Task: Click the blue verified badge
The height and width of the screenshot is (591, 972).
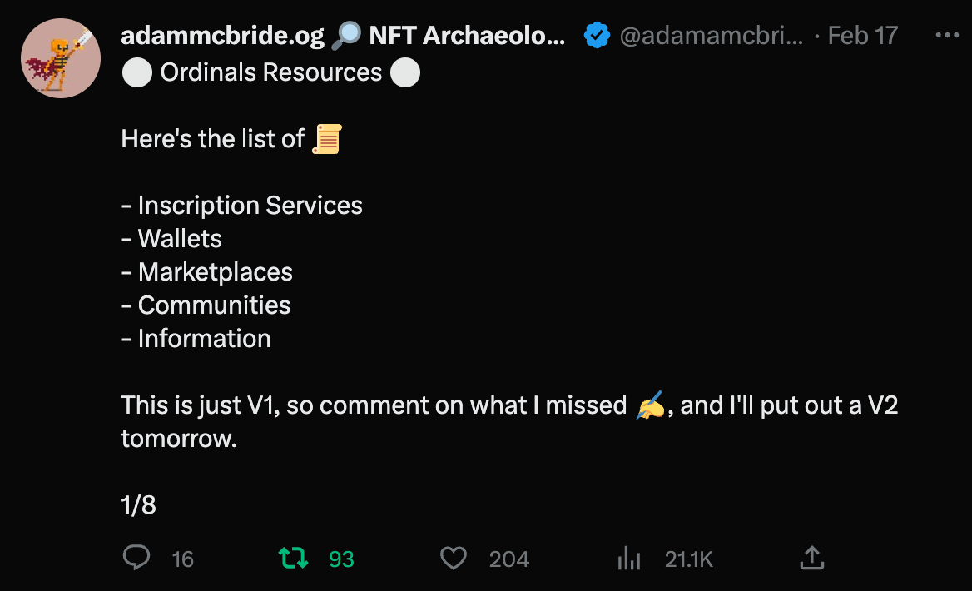Action: click(596, 36)
